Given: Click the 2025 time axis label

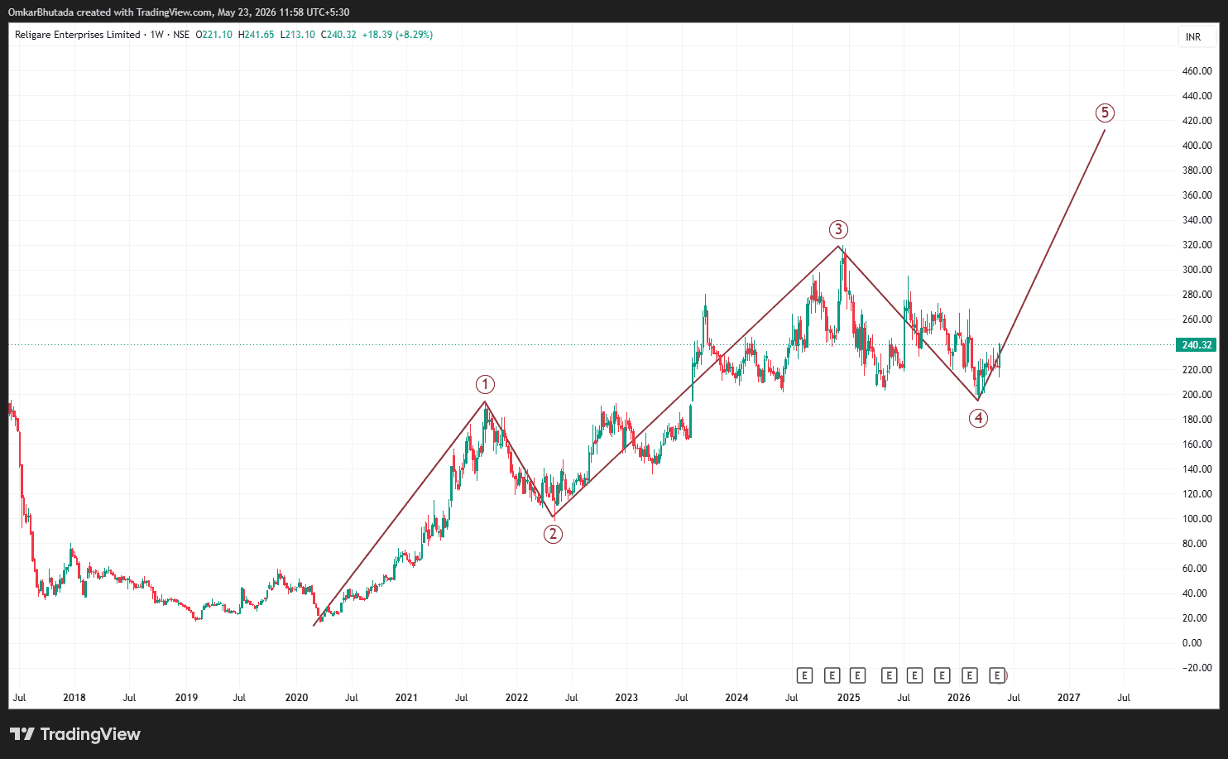Looking at the screenshot, I should click(x=848, y=698).
